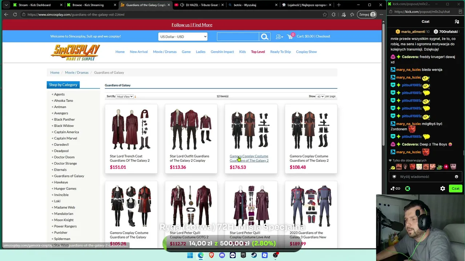Open the emoji picker in chat input

click(457, 177)
